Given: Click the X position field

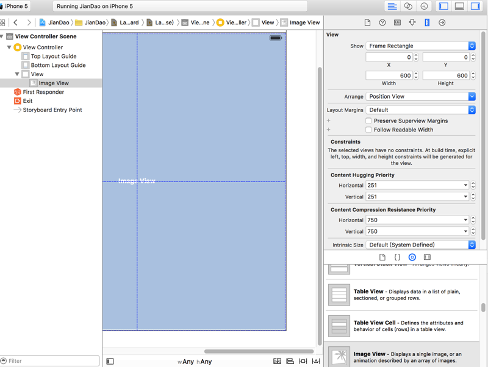Looking at the screenshot, I should (x=389, y=57).
